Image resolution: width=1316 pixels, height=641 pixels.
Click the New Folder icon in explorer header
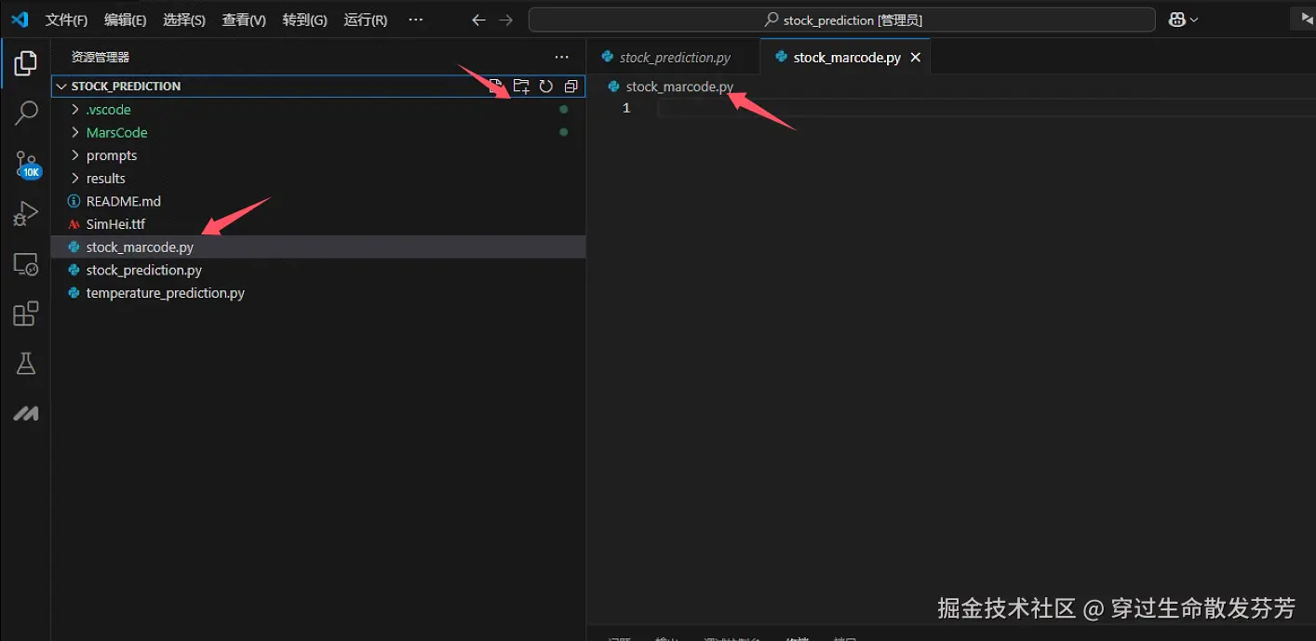[x=521, y=86]
